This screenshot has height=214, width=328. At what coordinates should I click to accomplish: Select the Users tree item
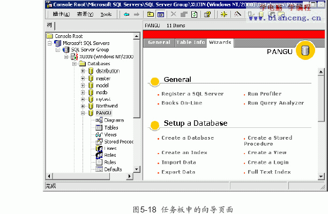click(110, 148)
